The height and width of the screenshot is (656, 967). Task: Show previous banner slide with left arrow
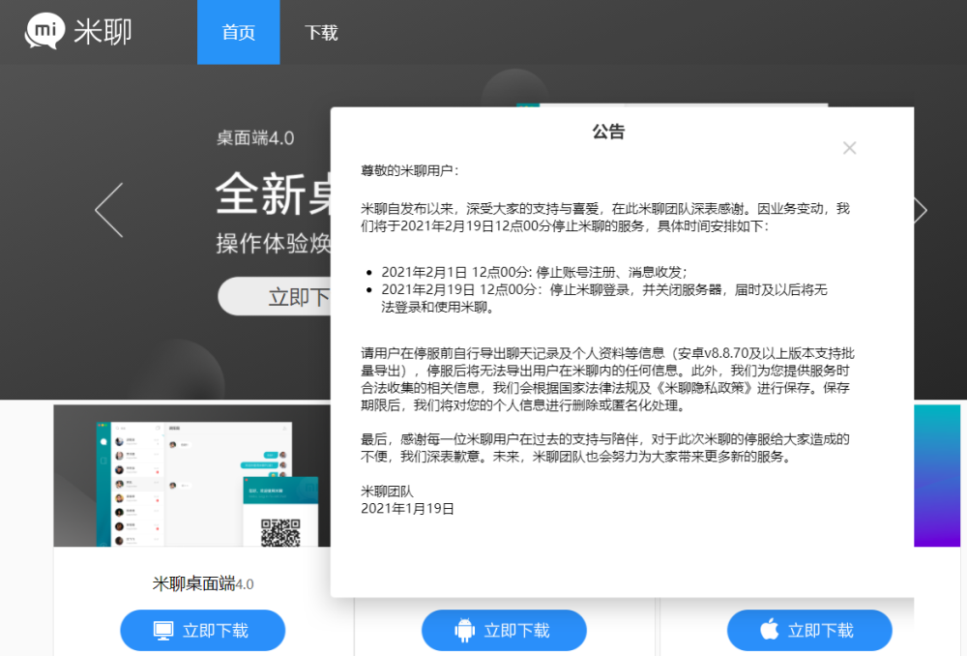coord(110,210)
